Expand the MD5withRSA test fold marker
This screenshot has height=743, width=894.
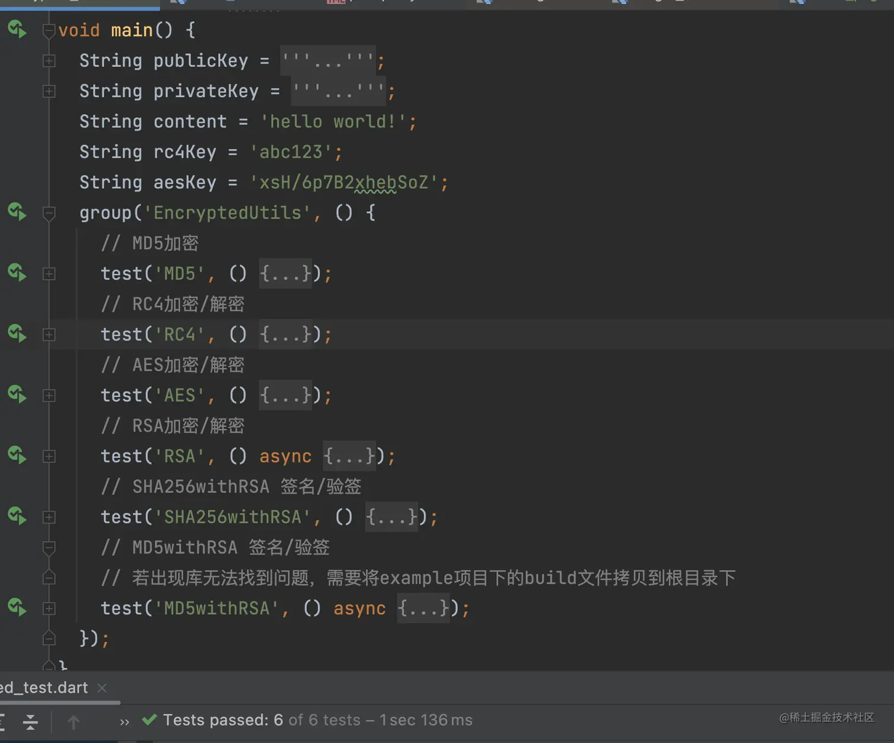click(49, 609)
